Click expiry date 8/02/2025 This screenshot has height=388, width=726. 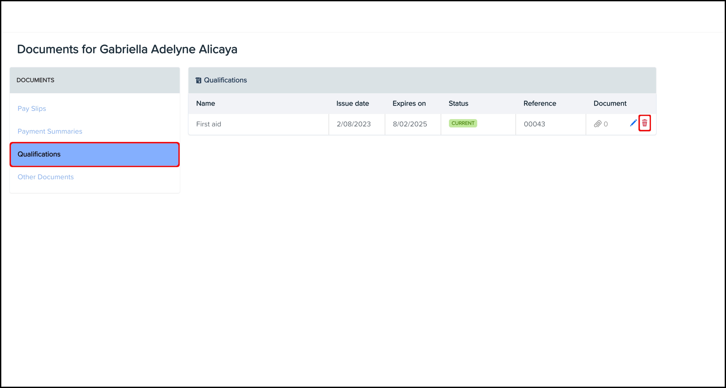click(x=410, y=124)
